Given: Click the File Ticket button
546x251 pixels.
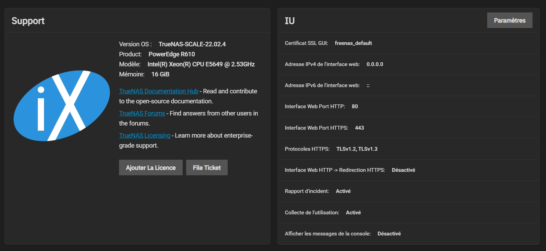Looking at the screenshot, I should 207,168.
